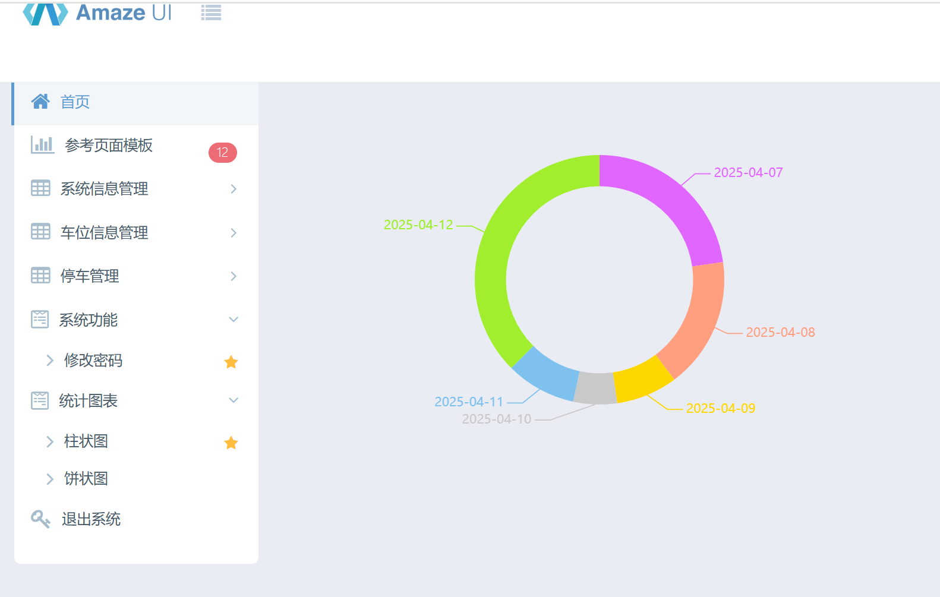
Task: Click the arrow icon before 饼状图
Action: point(50,479)
